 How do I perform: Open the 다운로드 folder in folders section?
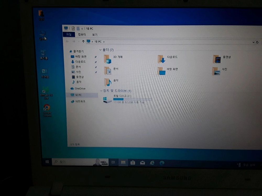point(168,59)
